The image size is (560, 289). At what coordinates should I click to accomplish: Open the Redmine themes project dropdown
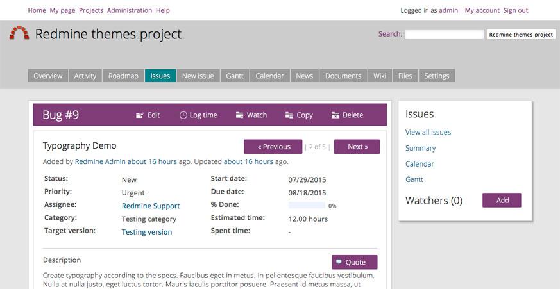point(521,35)
